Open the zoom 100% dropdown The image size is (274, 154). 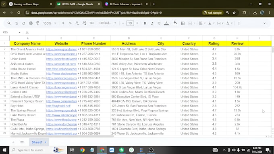click(x=50, y=23)
